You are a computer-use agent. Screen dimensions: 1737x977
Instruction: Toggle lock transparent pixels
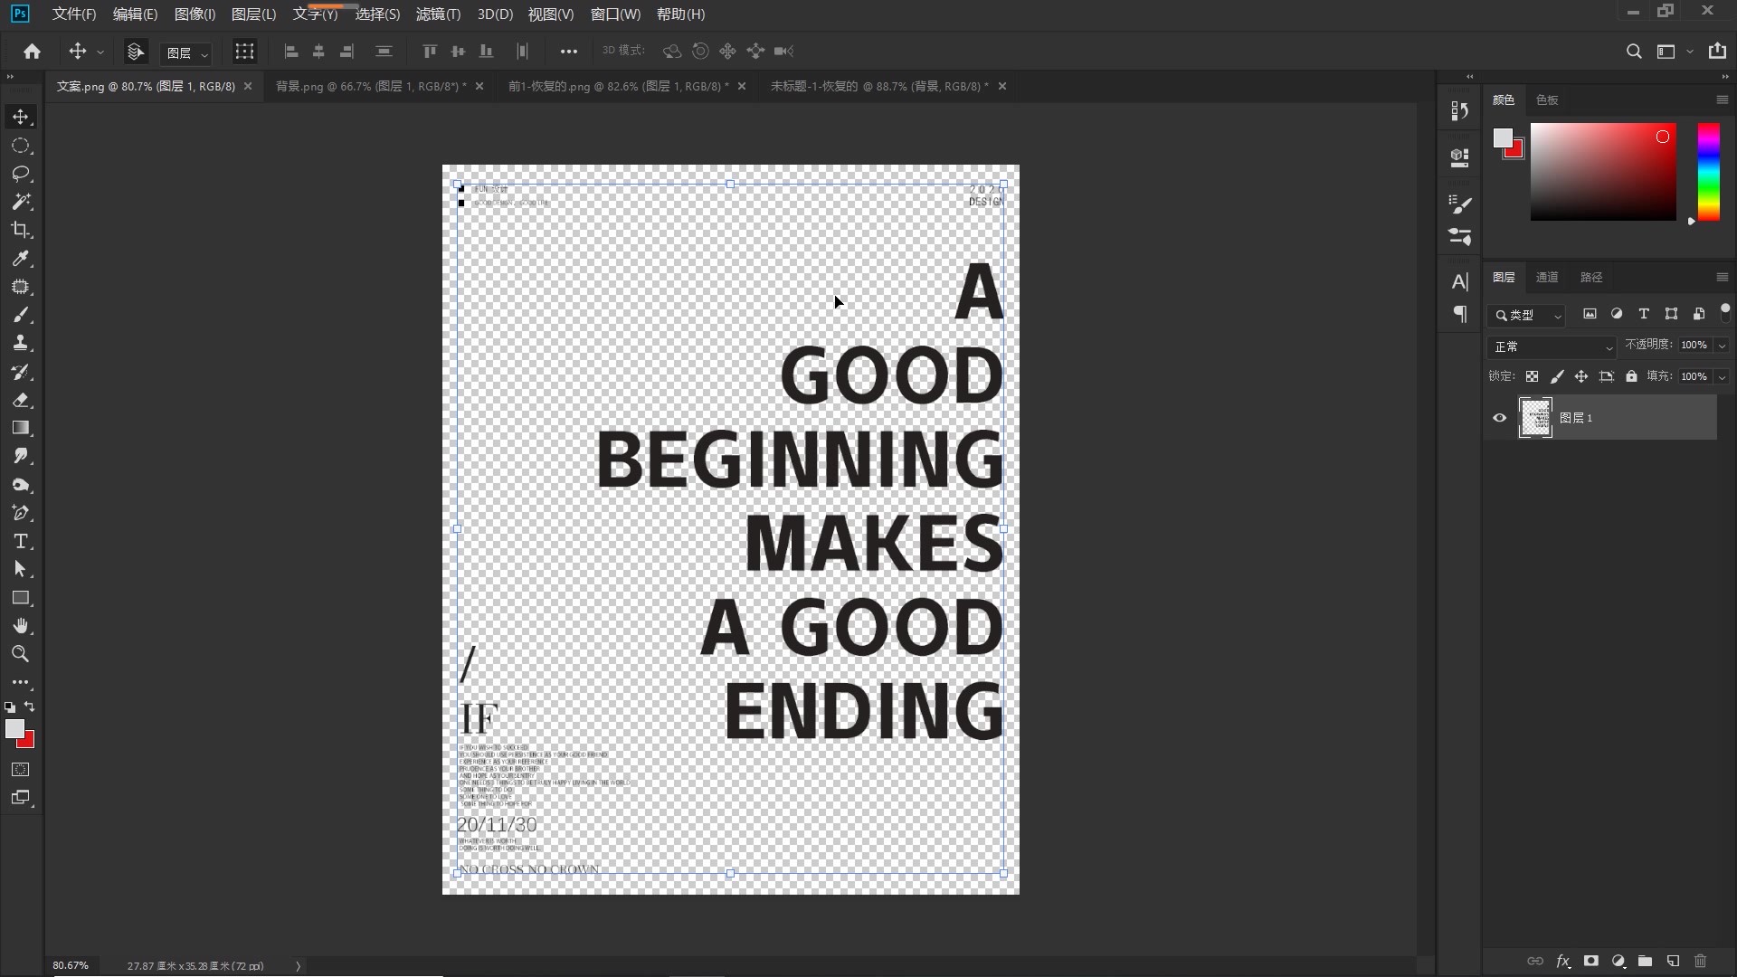(1532, 376)
